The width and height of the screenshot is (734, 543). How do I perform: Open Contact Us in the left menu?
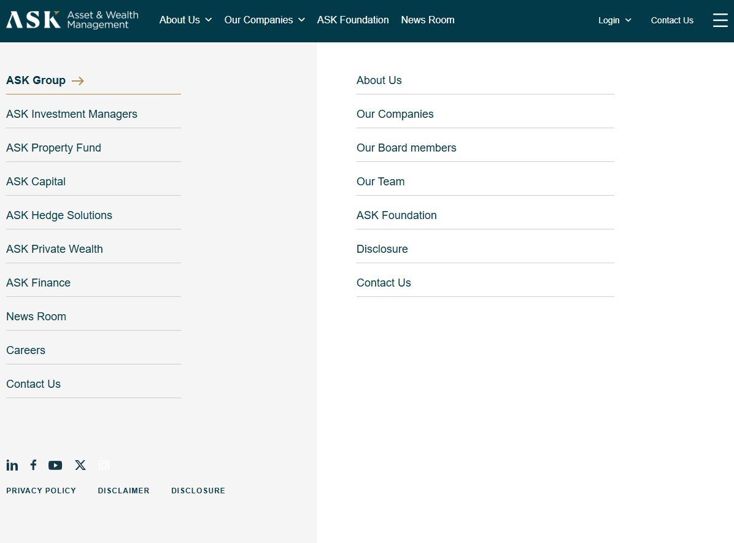point(33,383)
